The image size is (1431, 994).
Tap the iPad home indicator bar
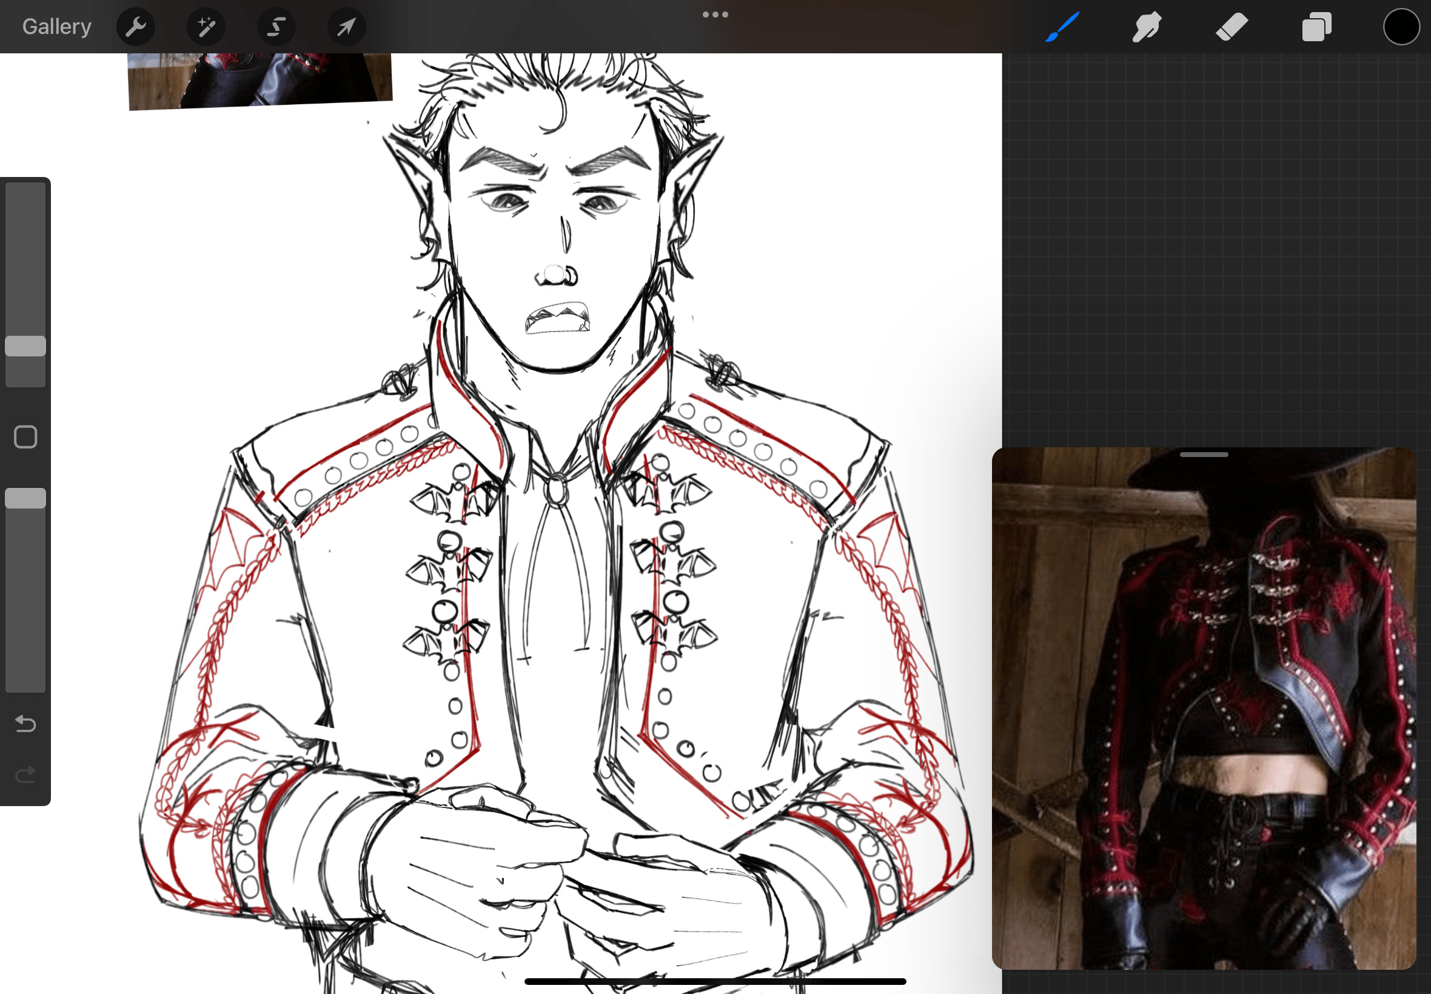point(715,981)
